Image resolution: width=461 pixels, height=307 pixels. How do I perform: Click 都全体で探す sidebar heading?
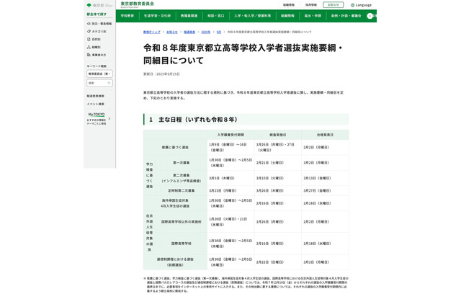pos(97,14)
